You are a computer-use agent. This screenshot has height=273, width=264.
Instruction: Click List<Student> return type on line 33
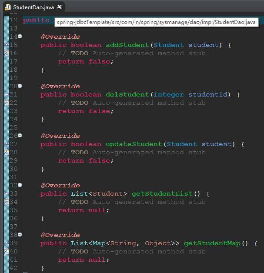point(99,193)
